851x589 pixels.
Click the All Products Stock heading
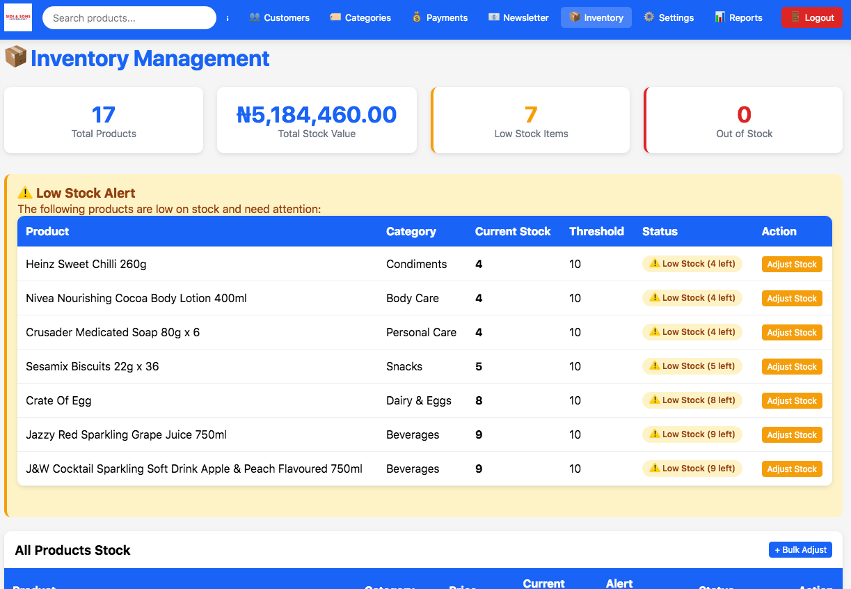[x=73, y=550]
